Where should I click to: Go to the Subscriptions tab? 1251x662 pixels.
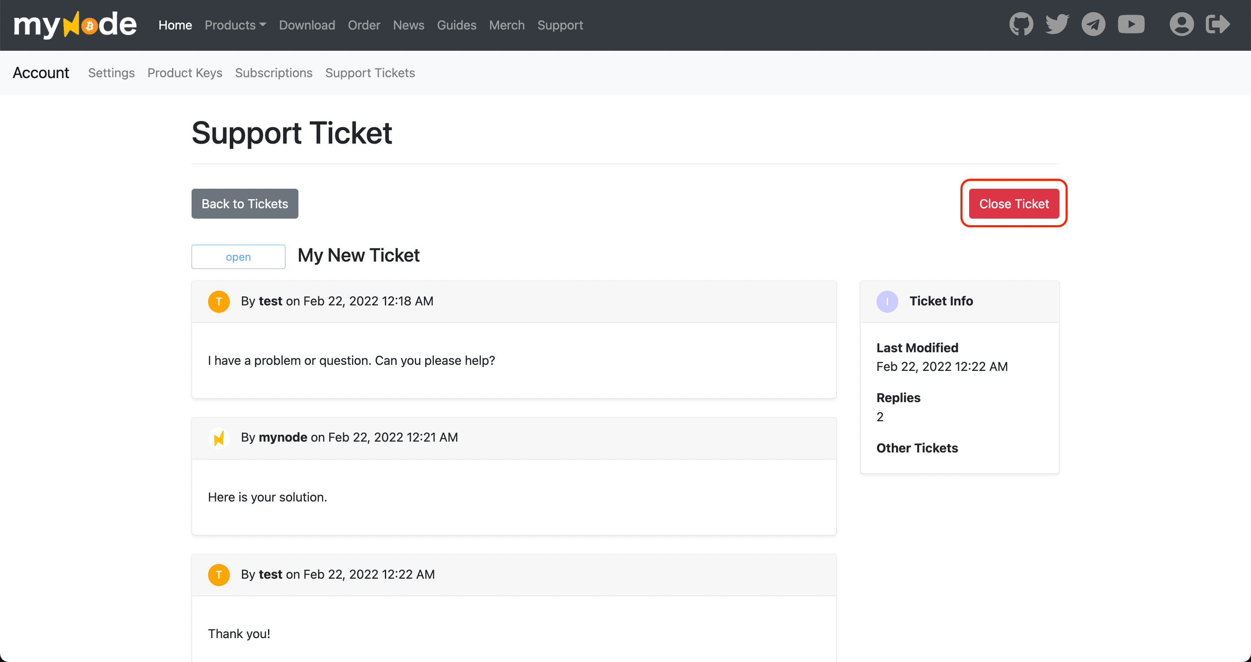(273, 73)
